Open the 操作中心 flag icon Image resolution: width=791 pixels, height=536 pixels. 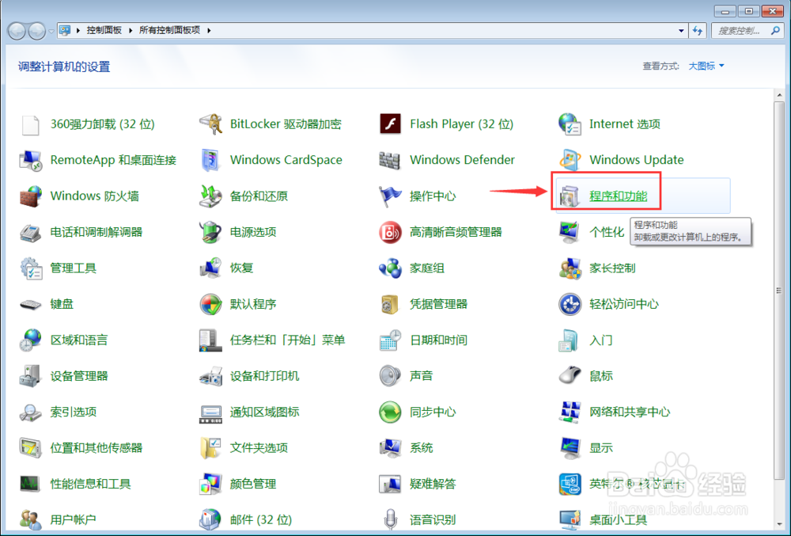tap(390, 196)
